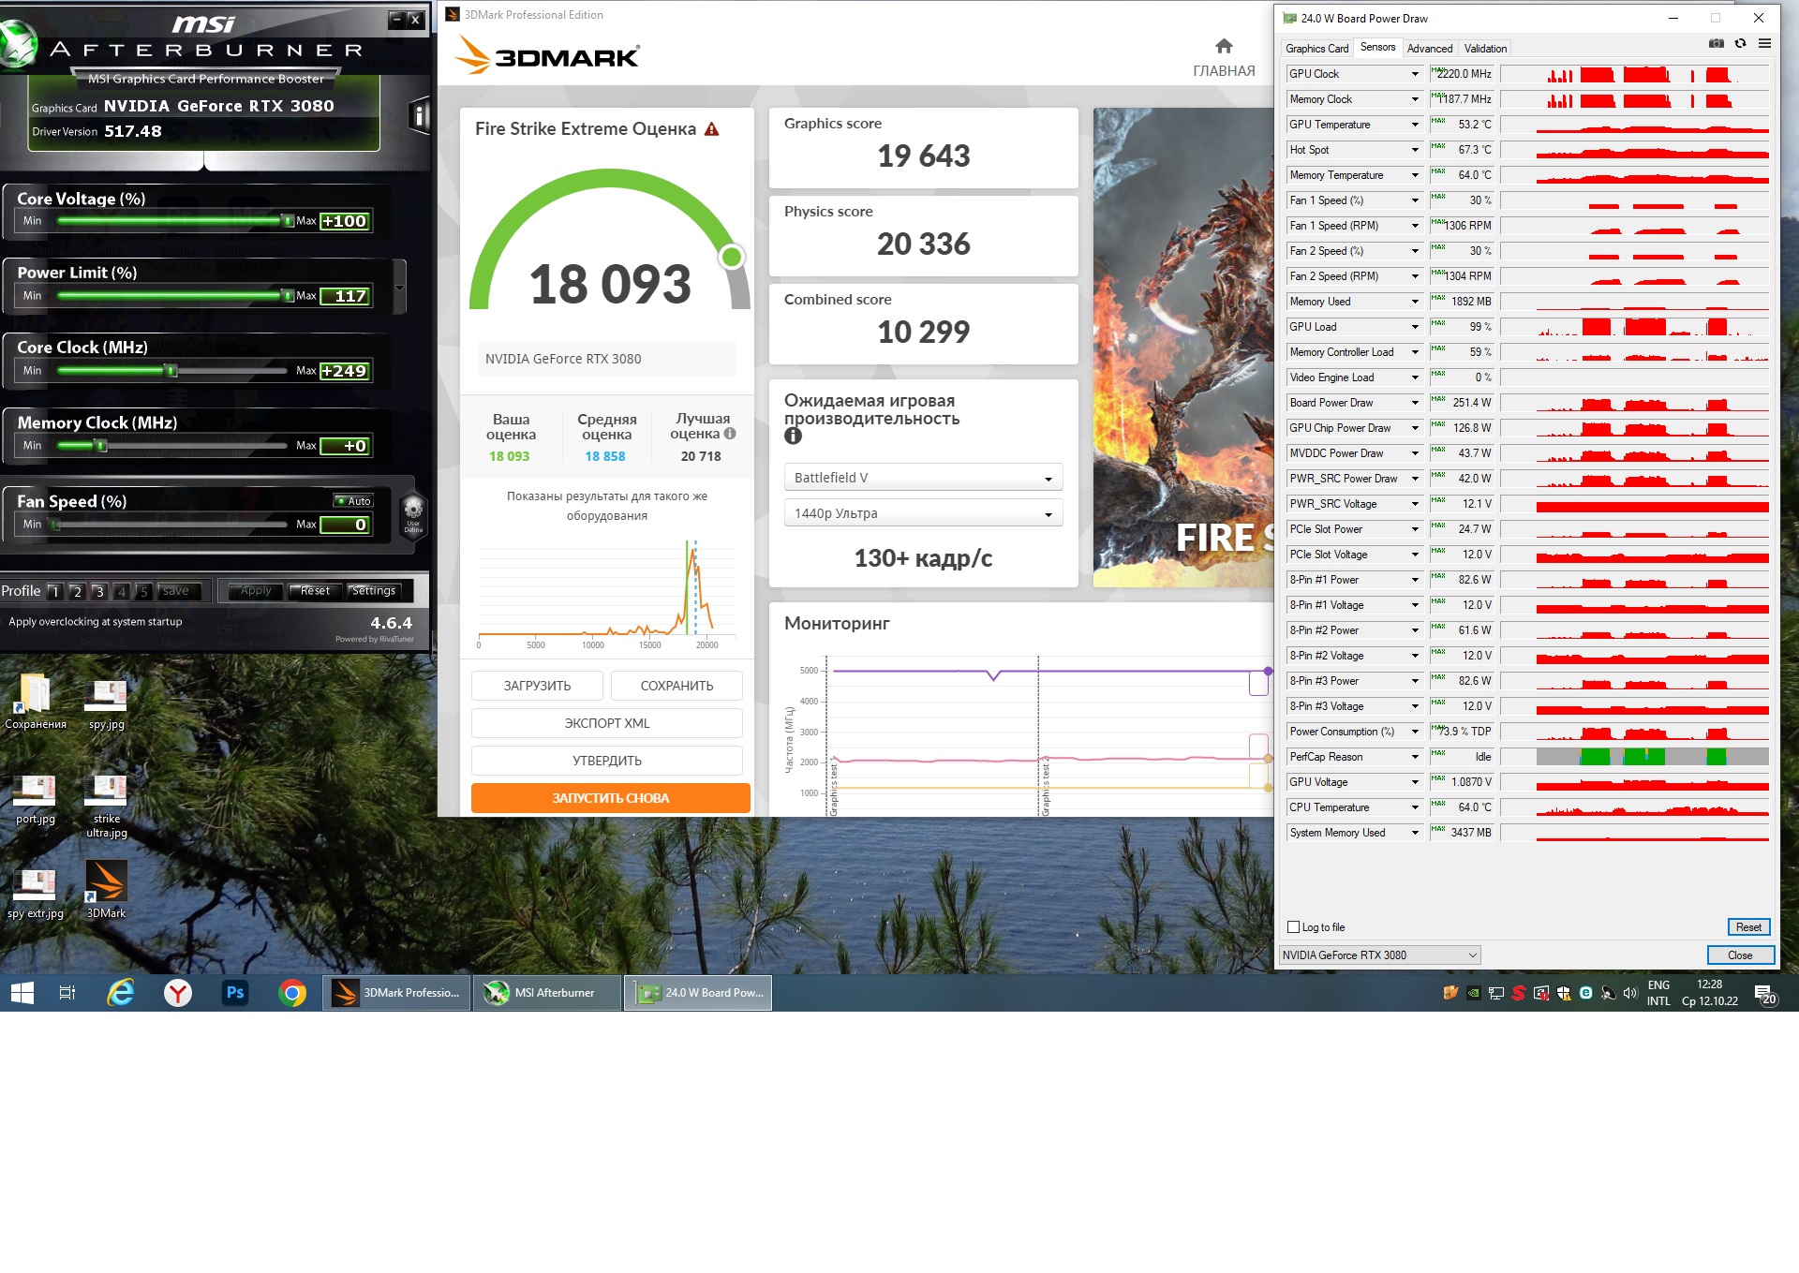Click the ЭКСПОРТ XML button
The height and width of the screenshot is (1273, 1799).
pyautogui.click(x=606, y=723)
